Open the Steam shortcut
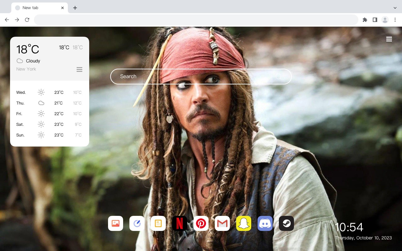402x251 pixels. point(286,223)
